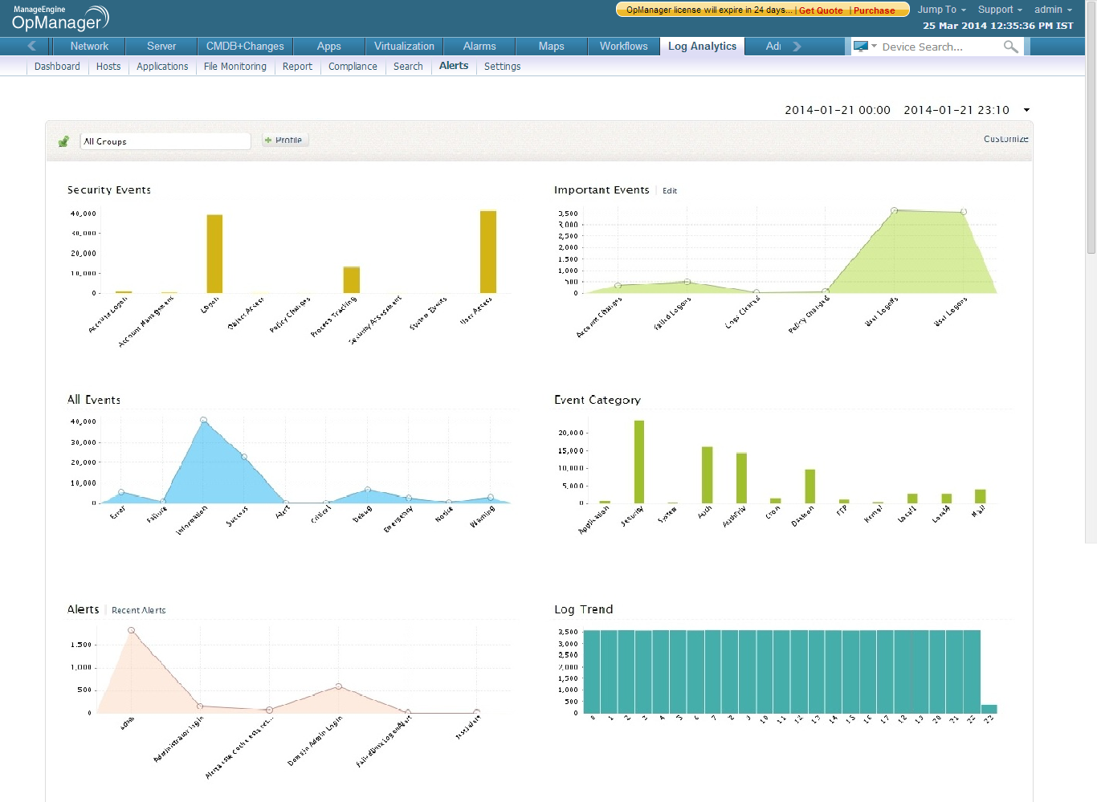Viewport: 1097px width, 802px height.
Task: Click the Administrator login point in Alerts
Action: coord(200,706)
